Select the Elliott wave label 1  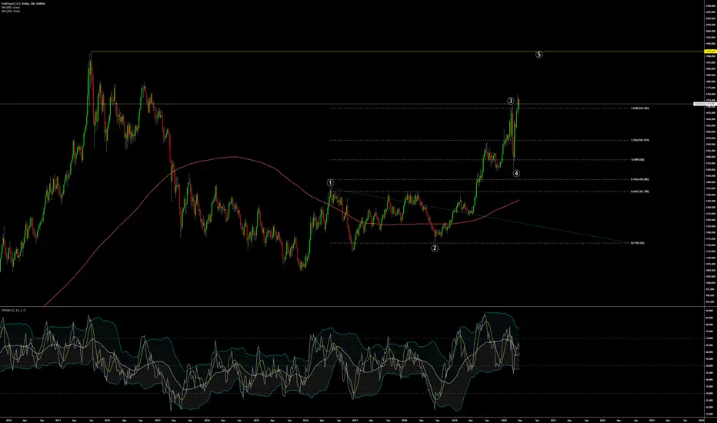[x=331, y=183]
